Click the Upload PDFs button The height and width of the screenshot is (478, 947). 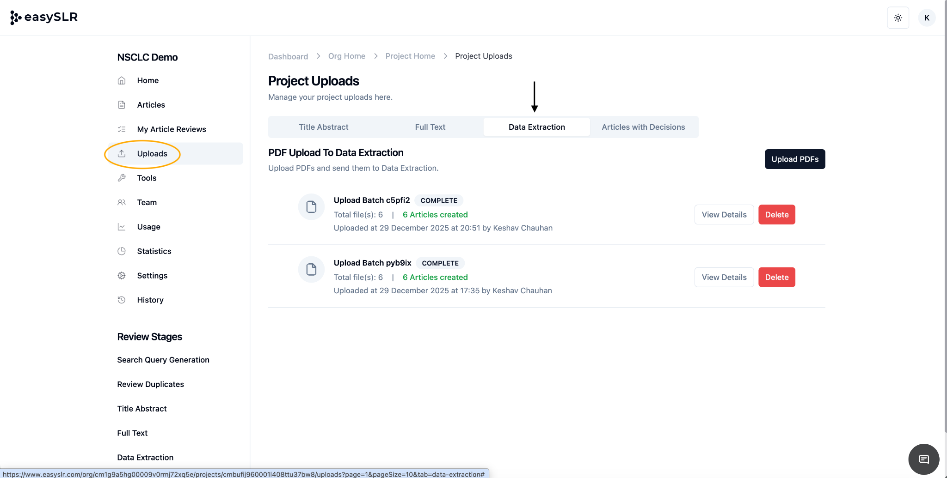(794, 159)
